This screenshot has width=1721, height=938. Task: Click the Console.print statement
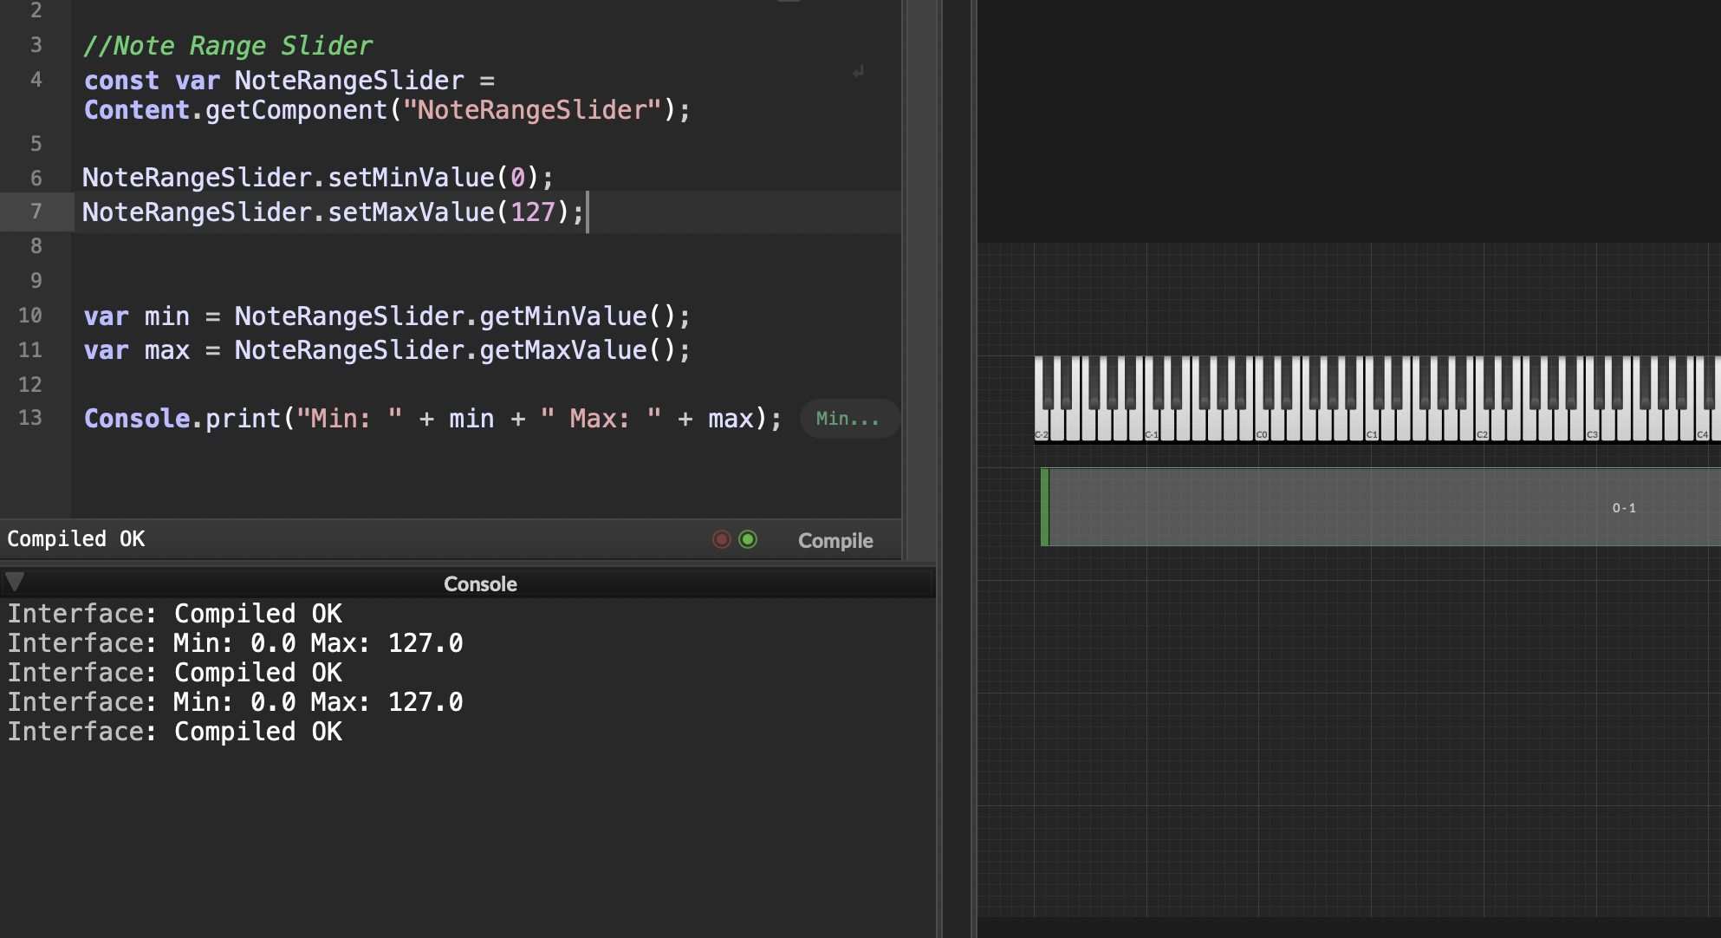(x=432, y=419)
